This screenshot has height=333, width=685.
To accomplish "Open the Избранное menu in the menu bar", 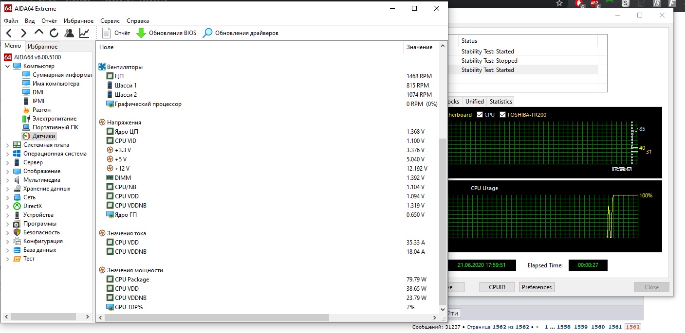I will pos(78,21).
